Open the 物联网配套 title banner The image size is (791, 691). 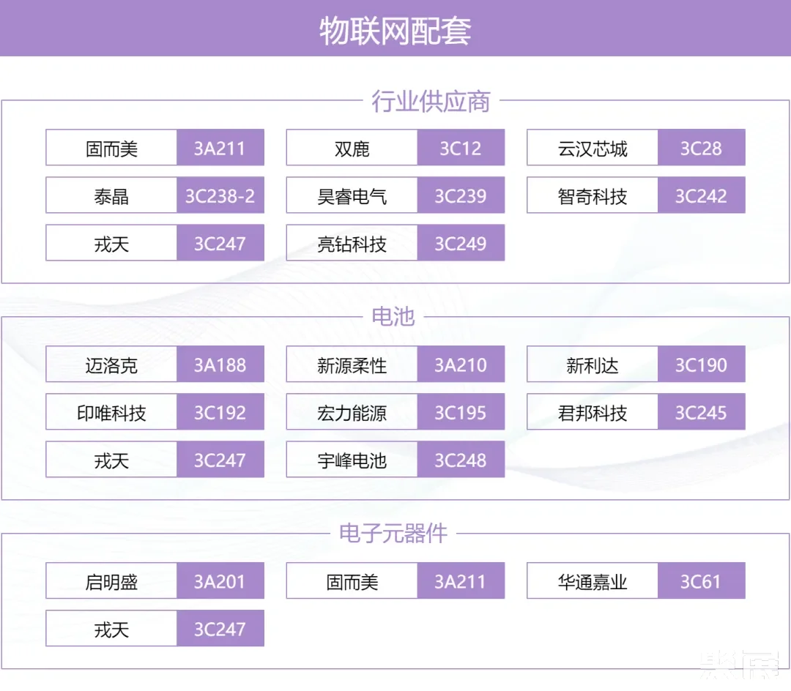point(395,28)
